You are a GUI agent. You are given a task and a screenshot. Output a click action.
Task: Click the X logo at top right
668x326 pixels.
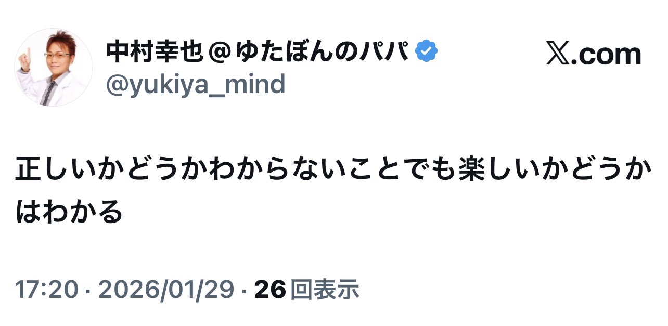[x=557, y=54]
